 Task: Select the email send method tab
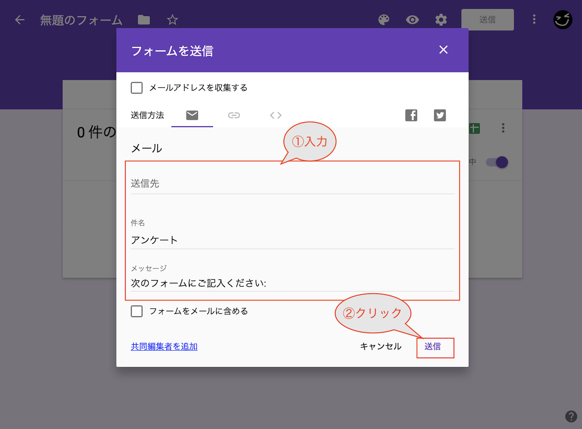click(192, 115)
